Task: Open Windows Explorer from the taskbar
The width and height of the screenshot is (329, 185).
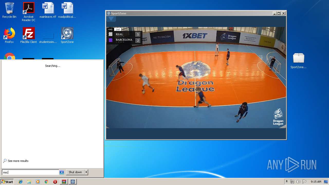Action: pyautogui.click(x=29, y=182)
